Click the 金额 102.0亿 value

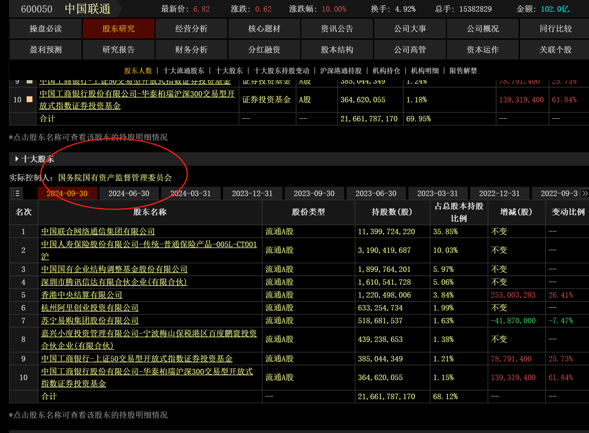tap(555, 9)
